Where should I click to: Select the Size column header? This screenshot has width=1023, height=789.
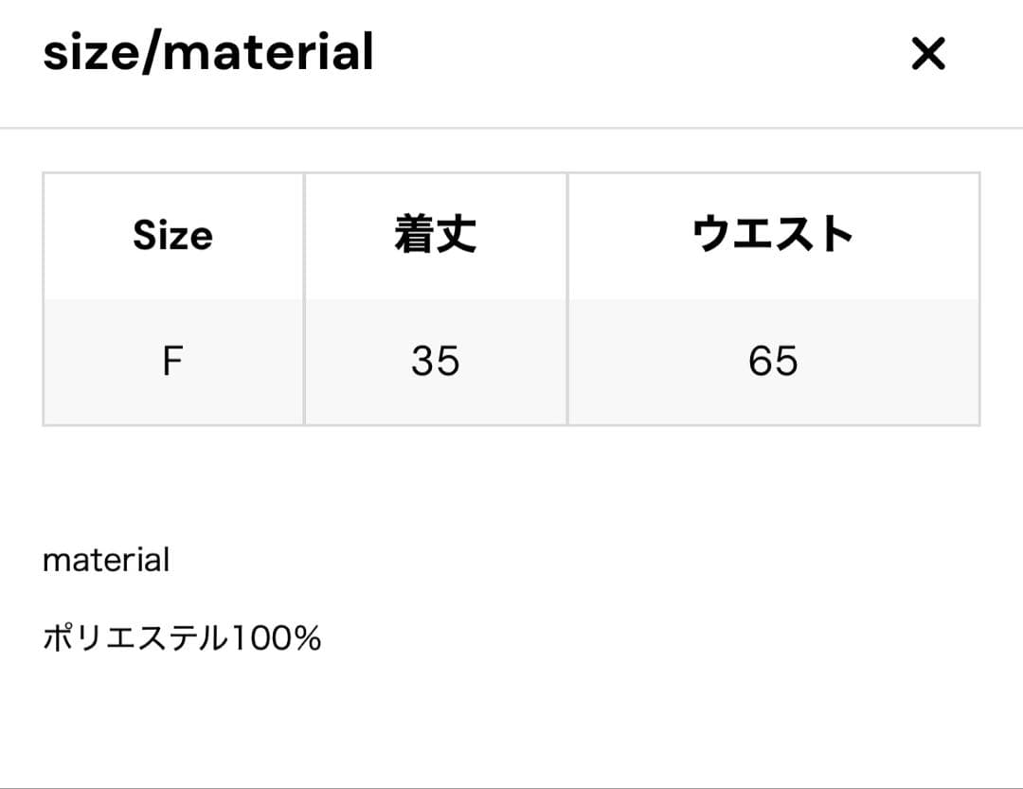172,236
